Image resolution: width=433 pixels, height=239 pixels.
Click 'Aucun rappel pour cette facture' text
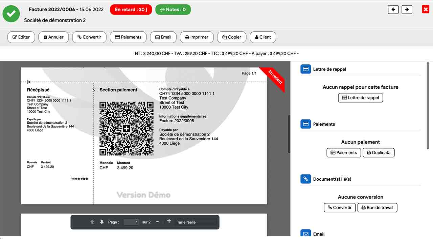pos(361,87)
